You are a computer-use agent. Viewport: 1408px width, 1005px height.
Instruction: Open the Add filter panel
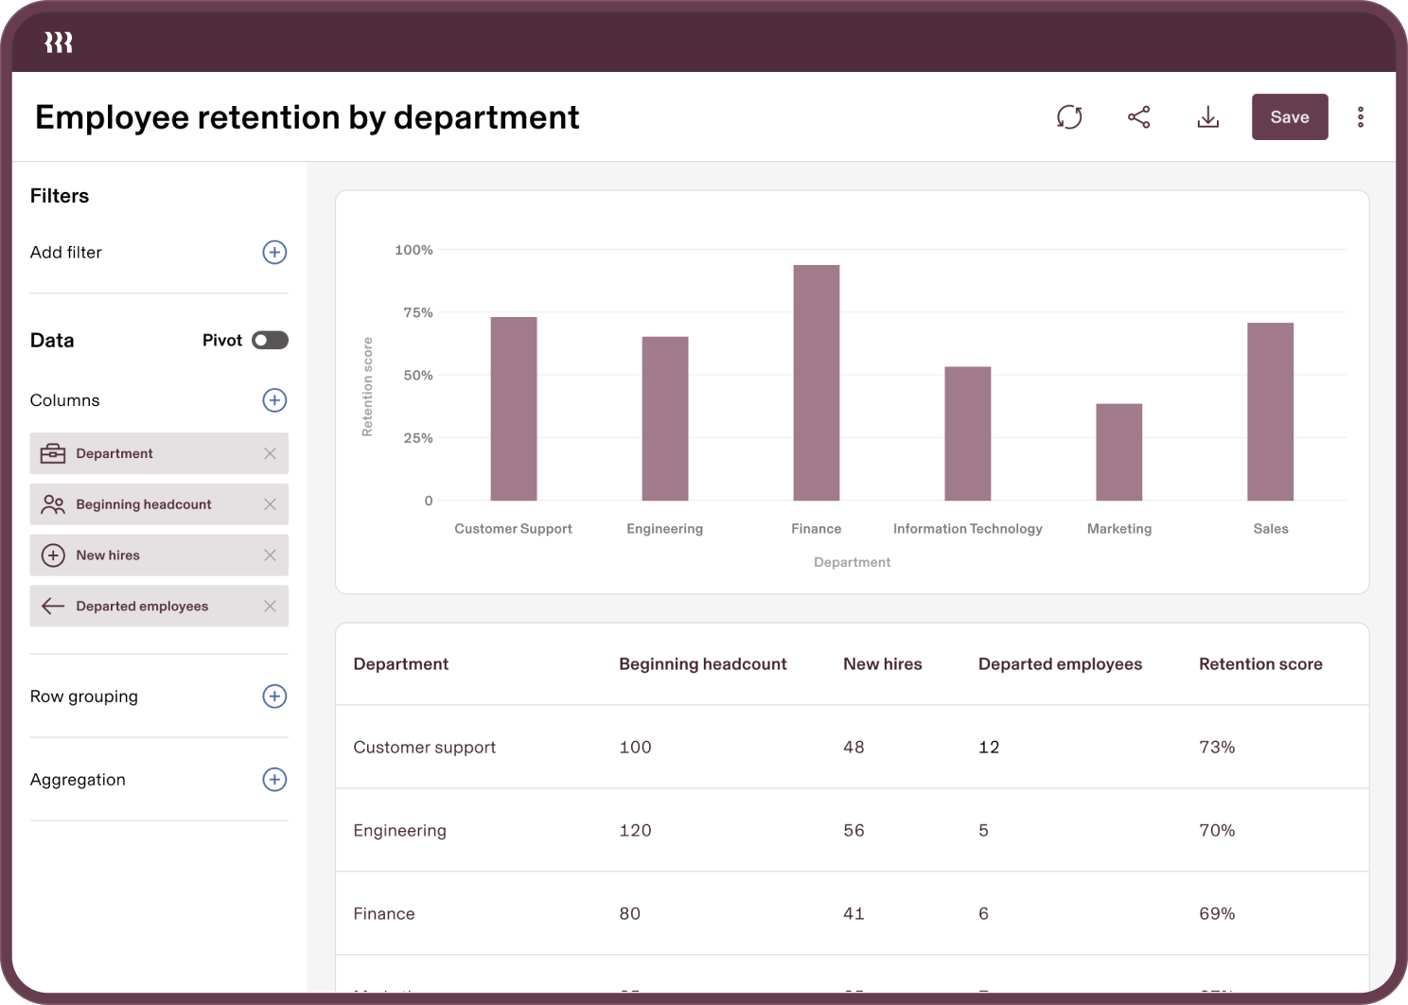274,252
